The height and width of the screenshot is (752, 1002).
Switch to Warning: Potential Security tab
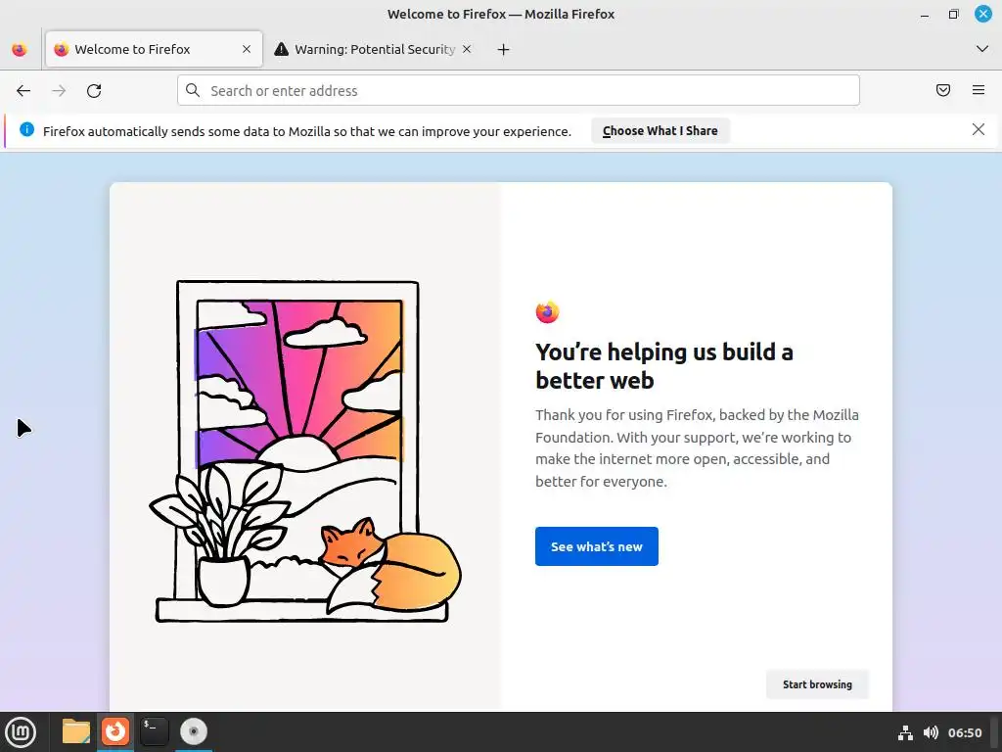(x=375, y=49)
